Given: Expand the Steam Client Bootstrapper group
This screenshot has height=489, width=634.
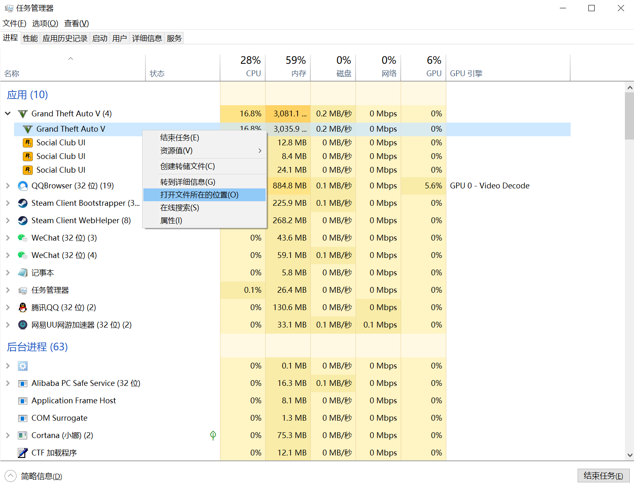Looking at the screenshot, I should (x=8, y=203).
